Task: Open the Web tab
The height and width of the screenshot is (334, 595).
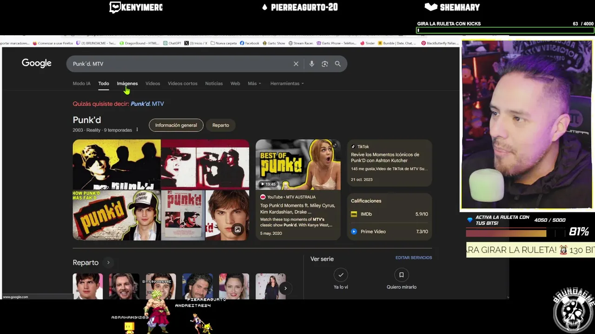Action: (x=235, y=83)
